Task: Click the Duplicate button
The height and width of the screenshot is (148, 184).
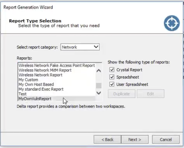Action: pyautogui.click(x=122, y=94)
